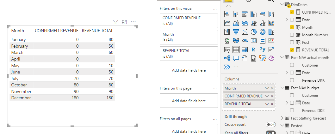This screenshot has height=134, width=335.
Task: Choose the line chart visual
Action: (227, 23)
